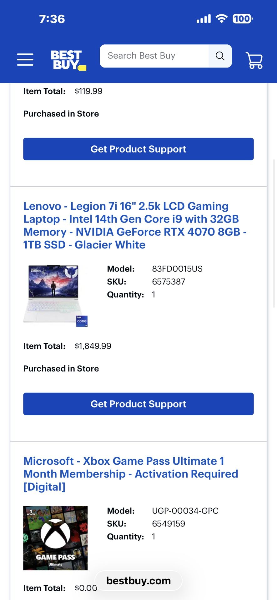This screenshot has width=277, height=600.
Task: Tap the 7:36 clock in status bar
Action: pos(52,19)
